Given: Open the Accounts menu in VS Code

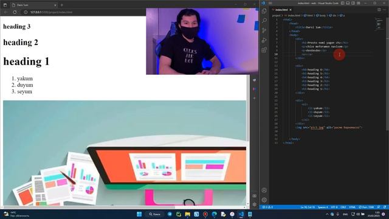Looking at the screenshot, I should pyautogui.click(x=264, y=190).
